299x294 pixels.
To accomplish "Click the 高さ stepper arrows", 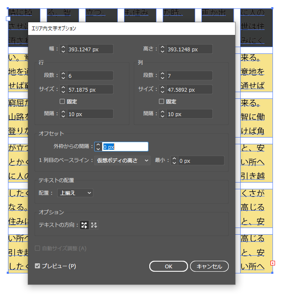I will [x=162, y=49].
